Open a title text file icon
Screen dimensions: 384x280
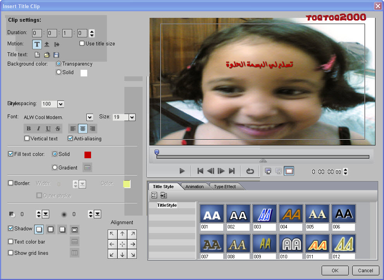47,55
